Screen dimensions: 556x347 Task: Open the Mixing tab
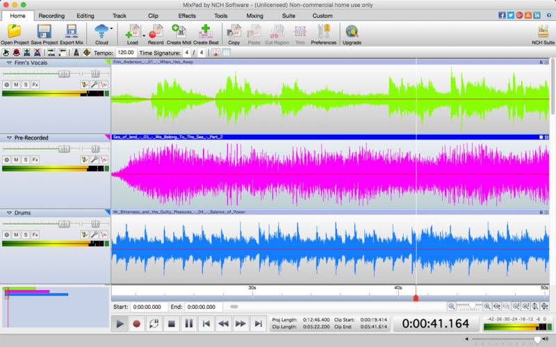[254, 15]
